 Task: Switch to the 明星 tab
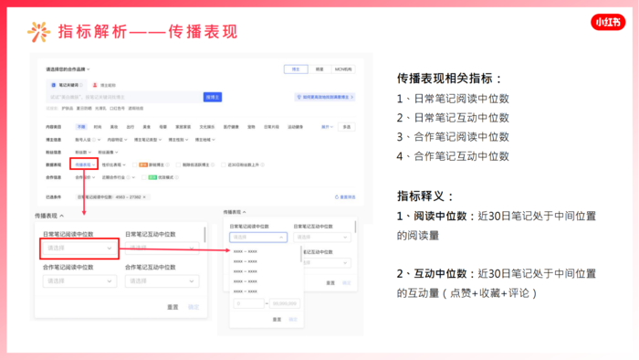319,69
